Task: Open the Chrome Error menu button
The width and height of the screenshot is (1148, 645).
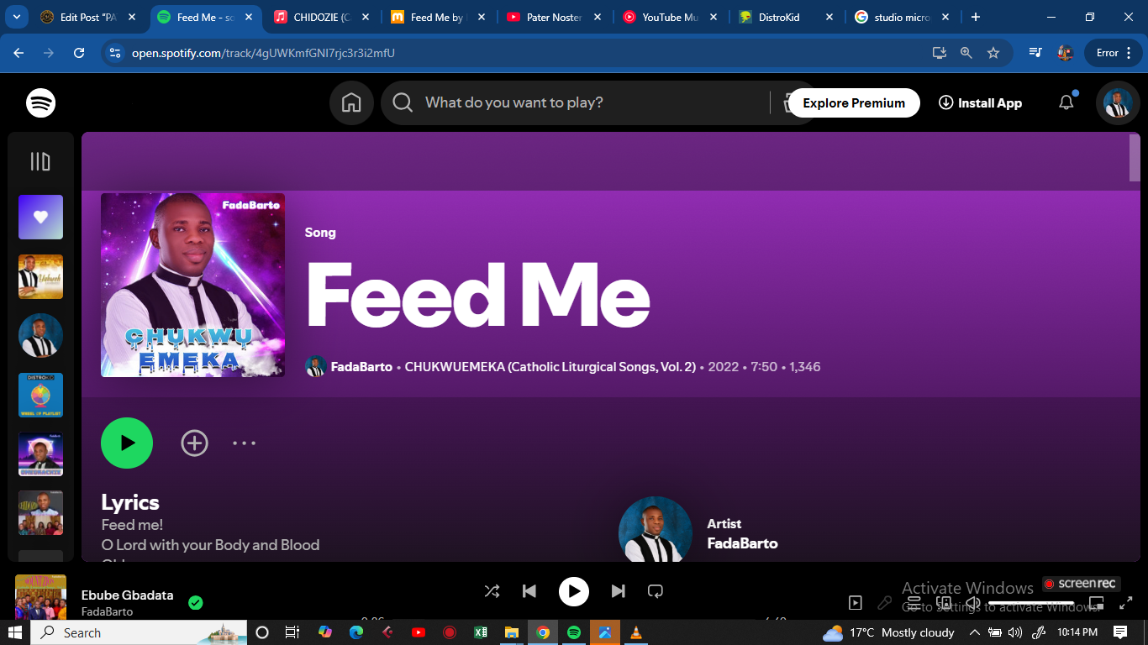Action: click(1114, 53)
